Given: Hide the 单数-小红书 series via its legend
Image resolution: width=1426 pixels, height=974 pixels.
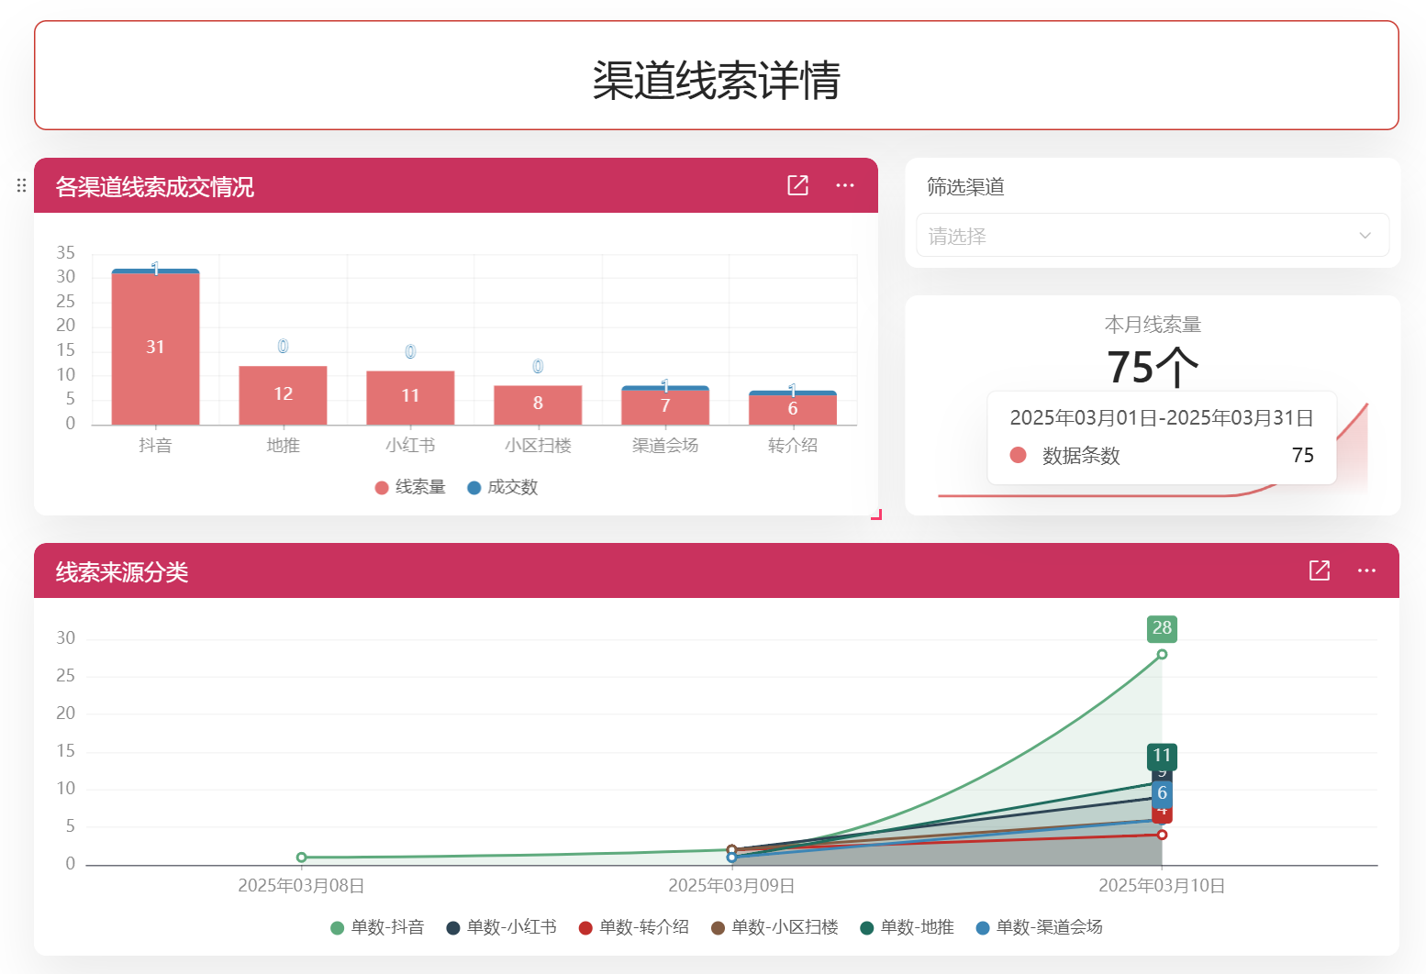Looking at the screenshot, I should 451,927.
